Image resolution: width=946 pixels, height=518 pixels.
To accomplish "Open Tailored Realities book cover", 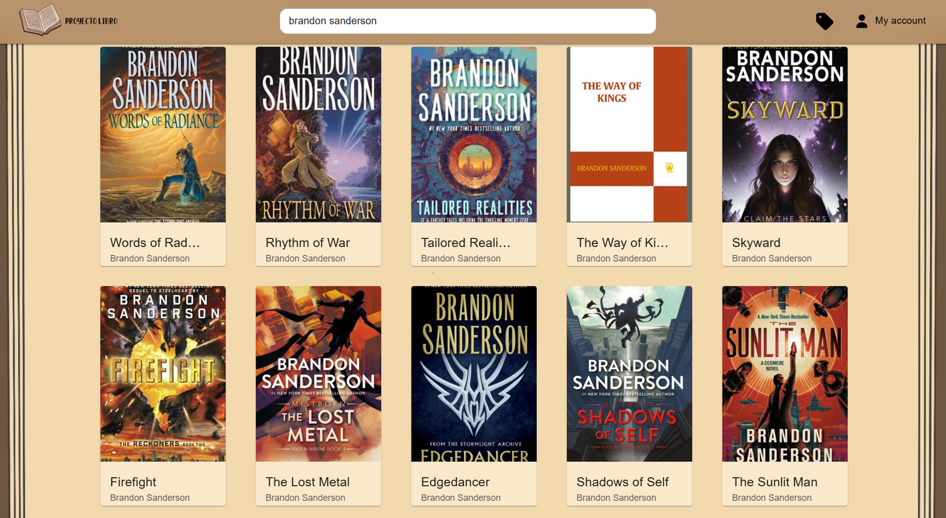I will coord(474,134).
